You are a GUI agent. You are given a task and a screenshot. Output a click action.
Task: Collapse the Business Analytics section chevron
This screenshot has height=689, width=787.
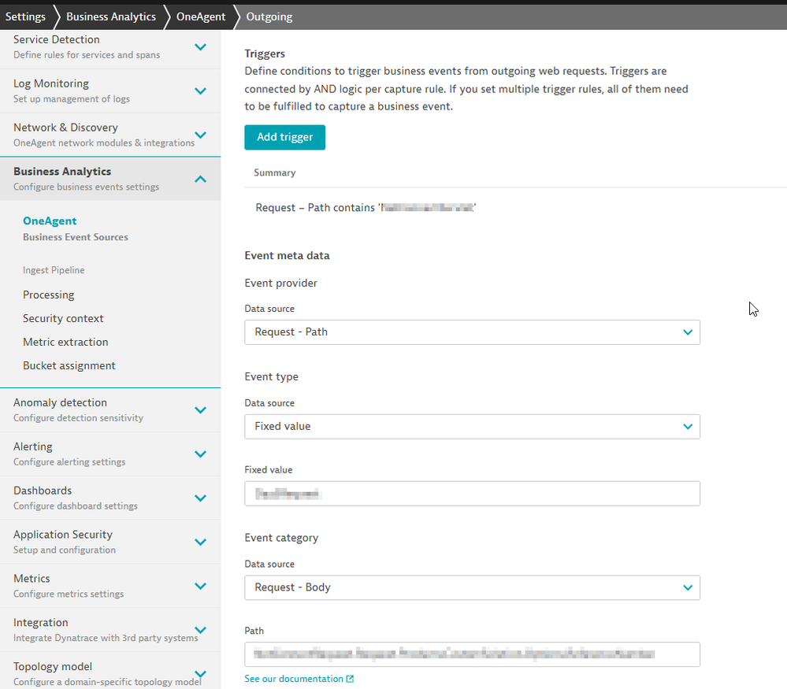201,180
